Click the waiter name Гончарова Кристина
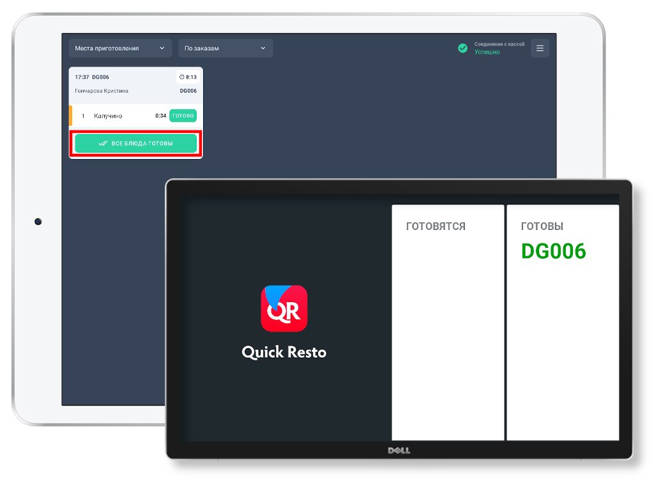This screenshot has width=654, height=481. [102, 91]
